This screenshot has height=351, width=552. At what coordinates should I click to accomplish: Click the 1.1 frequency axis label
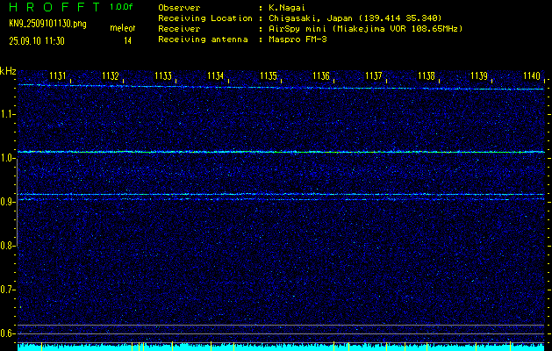[x=7, y=114]
